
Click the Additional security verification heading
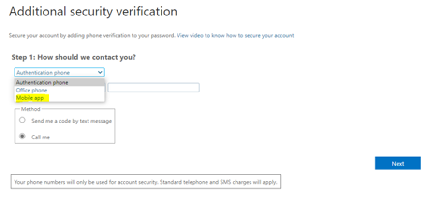[x=93, y=11]
